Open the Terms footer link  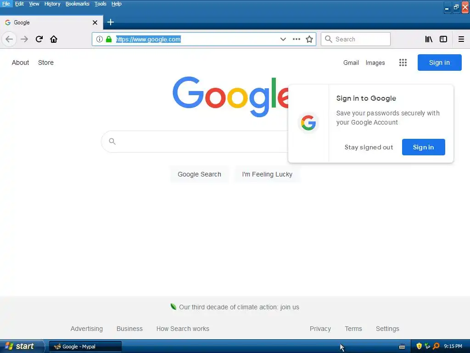point(353,329)
